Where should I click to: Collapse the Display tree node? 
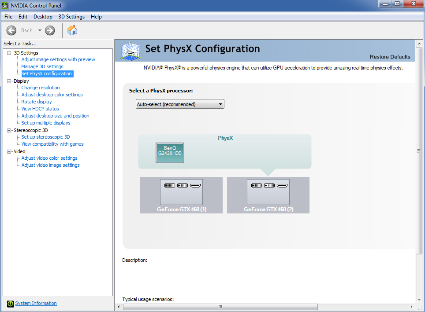tap(9, 81)
